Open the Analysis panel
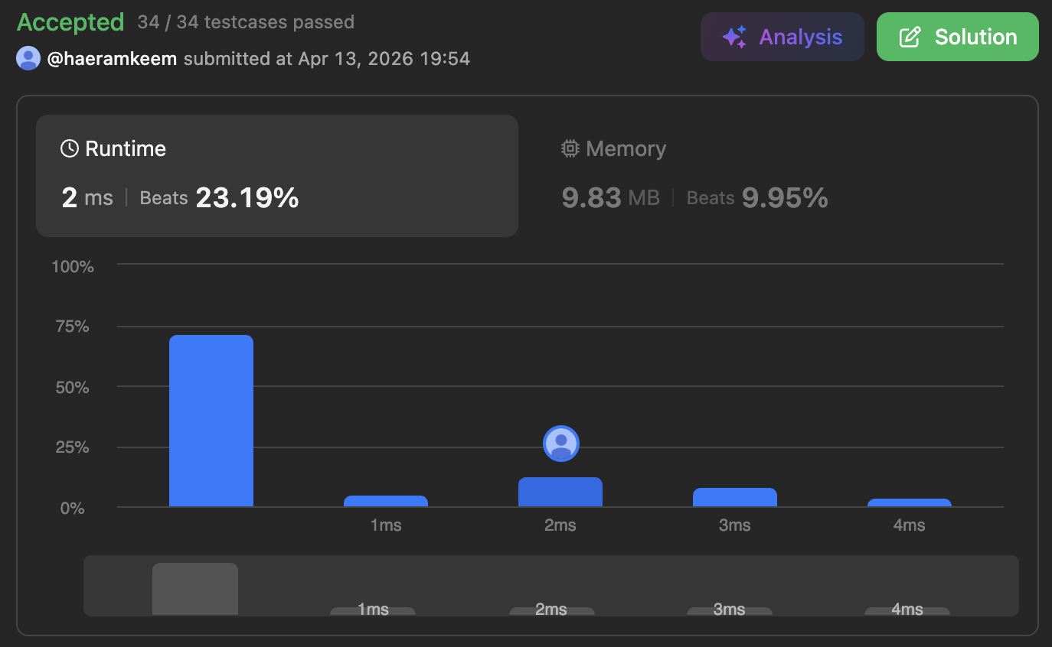1052x647 pixels. pos(782,37)
